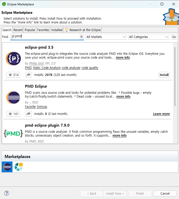
Task: Click the Srinivas tag link
Action: click(42, 107)
